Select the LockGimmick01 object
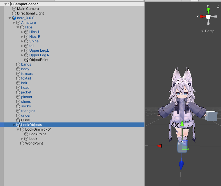This screenshot has height=186, width=221. click(x=38, y=129)
